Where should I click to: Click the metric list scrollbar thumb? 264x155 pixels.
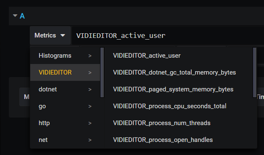(255, 72)
